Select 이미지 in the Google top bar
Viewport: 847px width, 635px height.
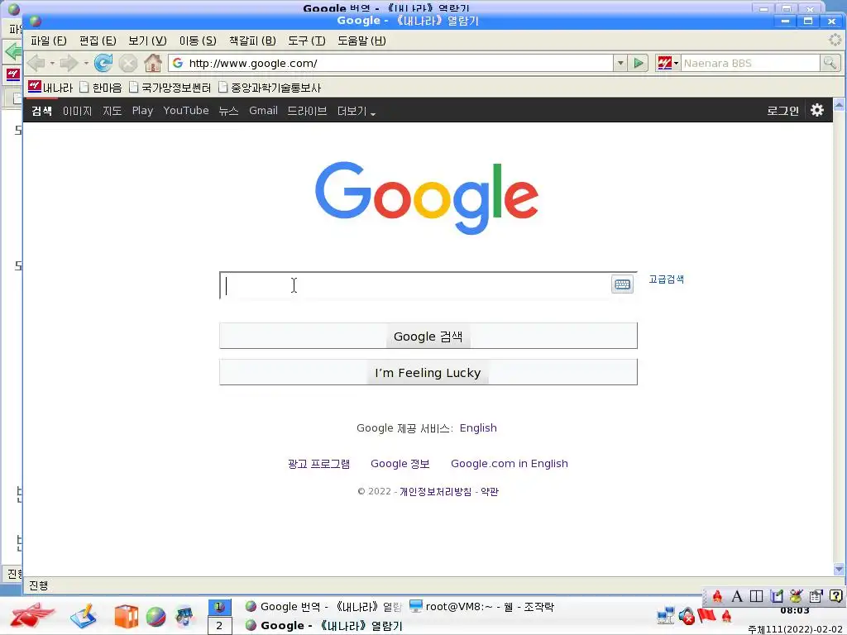[x=77, y=111]
